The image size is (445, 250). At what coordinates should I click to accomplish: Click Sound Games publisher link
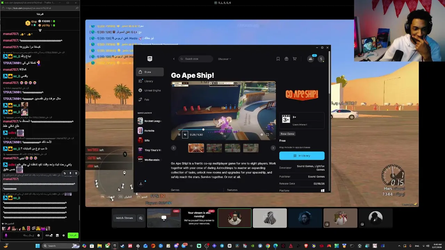click(316, 177)
